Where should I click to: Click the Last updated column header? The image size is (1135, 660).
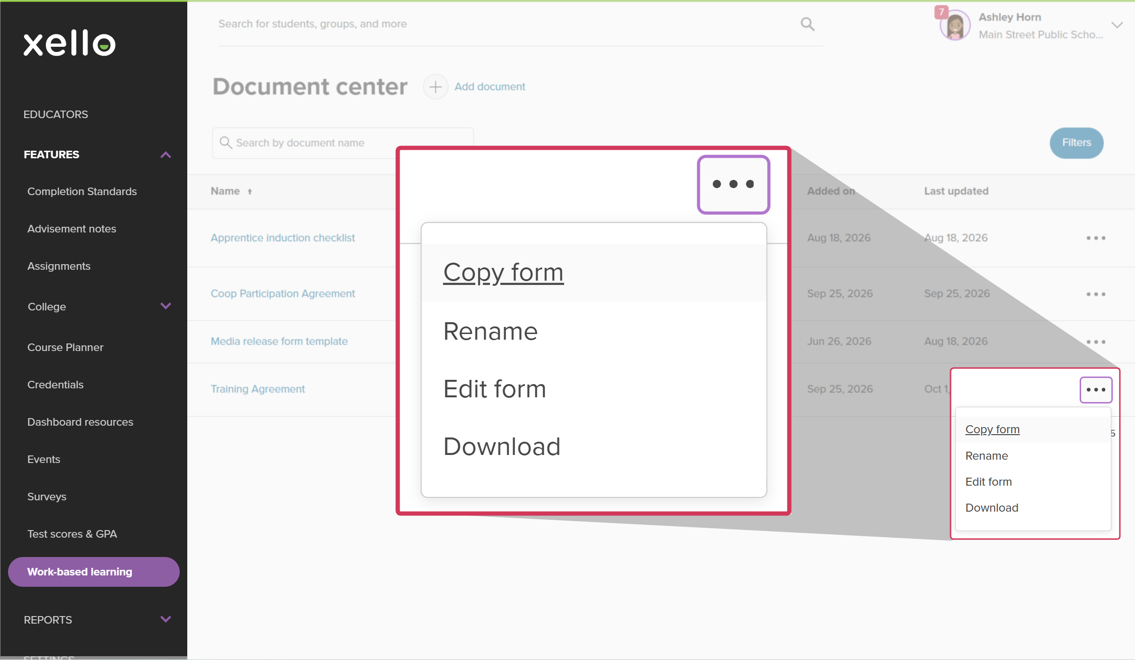coord(956,191)
